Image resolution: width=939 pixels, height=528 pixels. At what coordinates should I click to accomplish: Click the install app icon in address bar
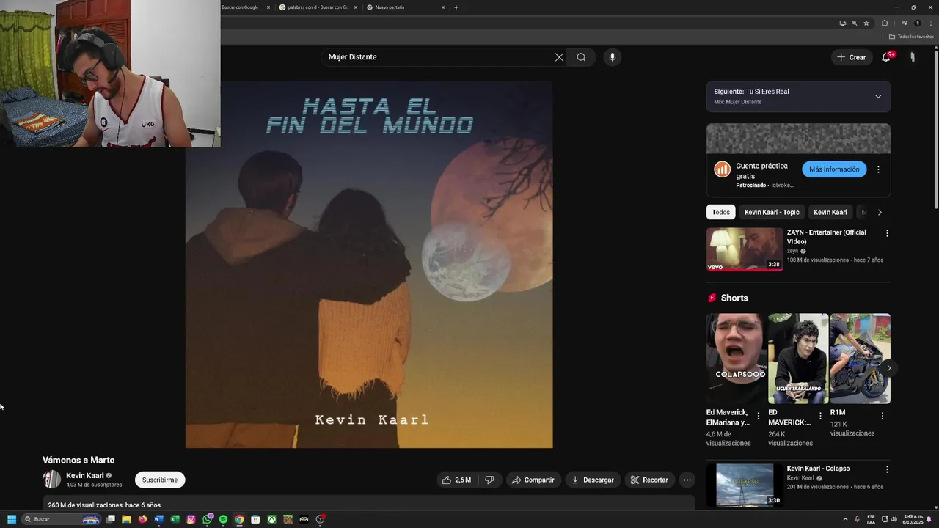[x=842, y=23]
